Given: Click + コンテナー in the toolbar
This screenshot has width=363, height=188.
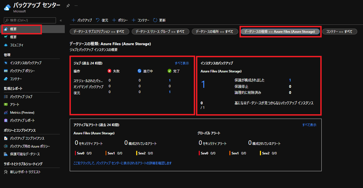Looking at the screenshot, I should click(141, 20).
